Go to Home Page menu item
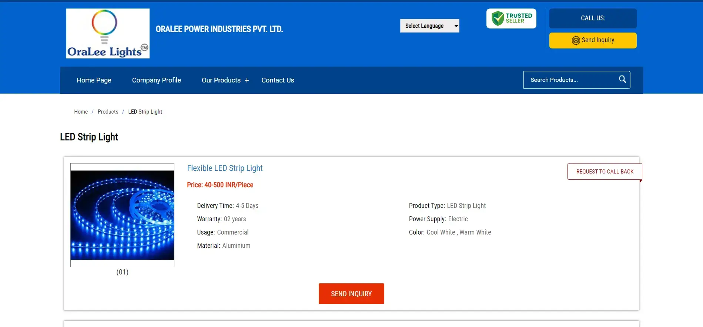 [x=94, y=80]
